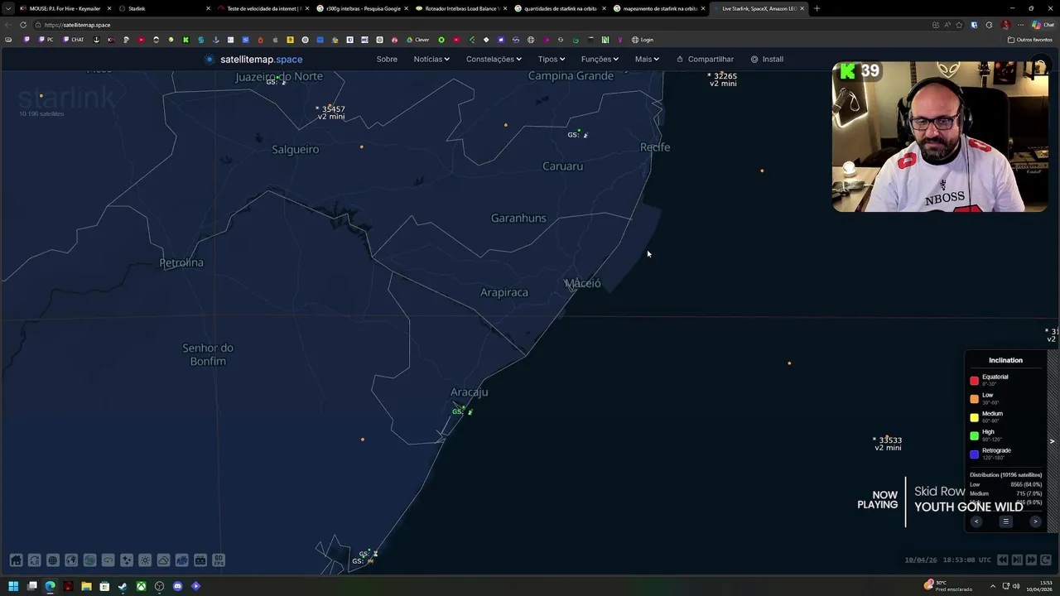Click browser back arrow
Viewport: 1060px width, 596px height.
[x=8, y=25]
